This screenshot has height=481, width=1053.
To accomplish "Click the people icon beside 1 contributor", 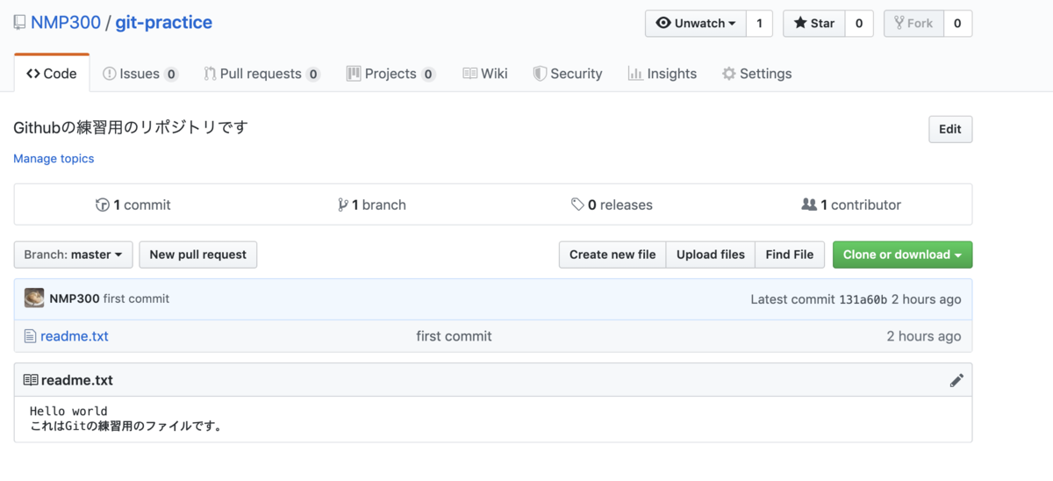I will [809, 205].
